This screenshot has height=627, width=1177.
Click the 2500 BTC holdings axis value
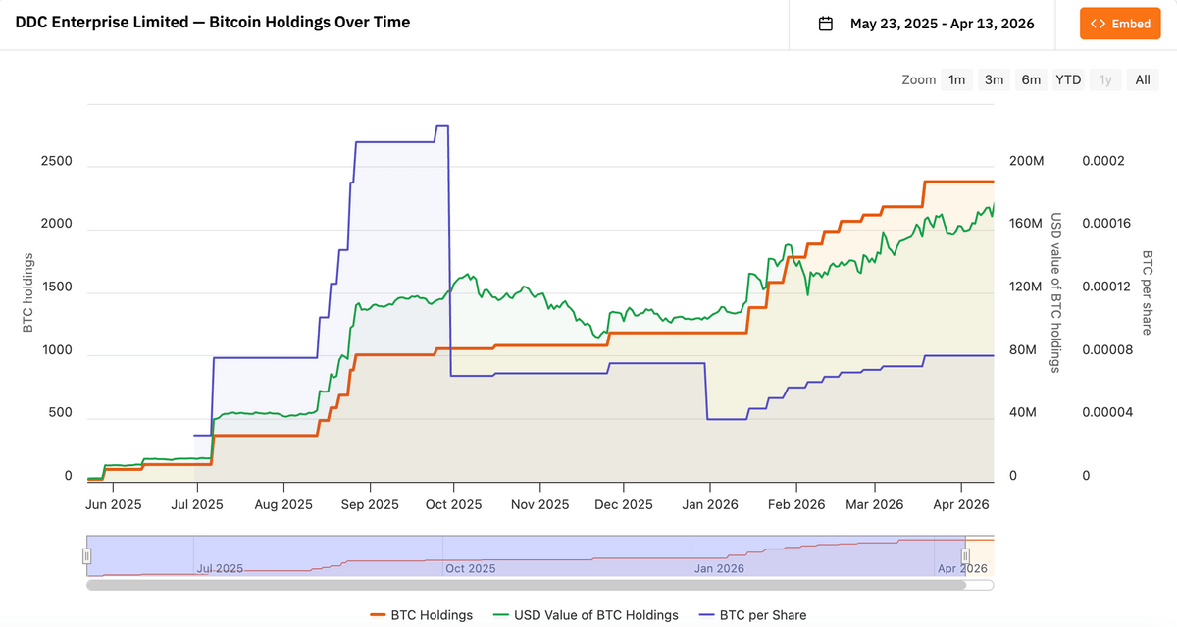56,161
